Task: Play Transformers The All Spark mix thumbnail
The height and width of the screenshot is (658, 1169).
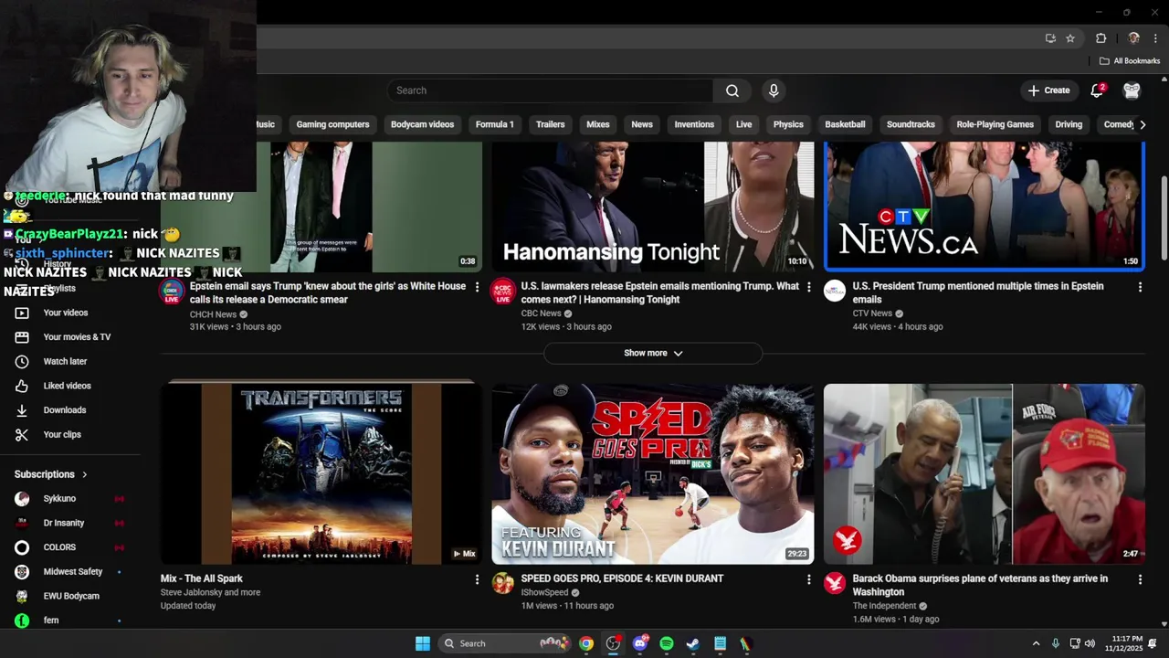Action: coord(321,473)
